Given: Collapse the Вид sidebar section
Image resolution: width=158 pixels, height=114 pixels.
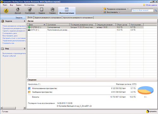Looking at the screenshot, I should [24, 48].
